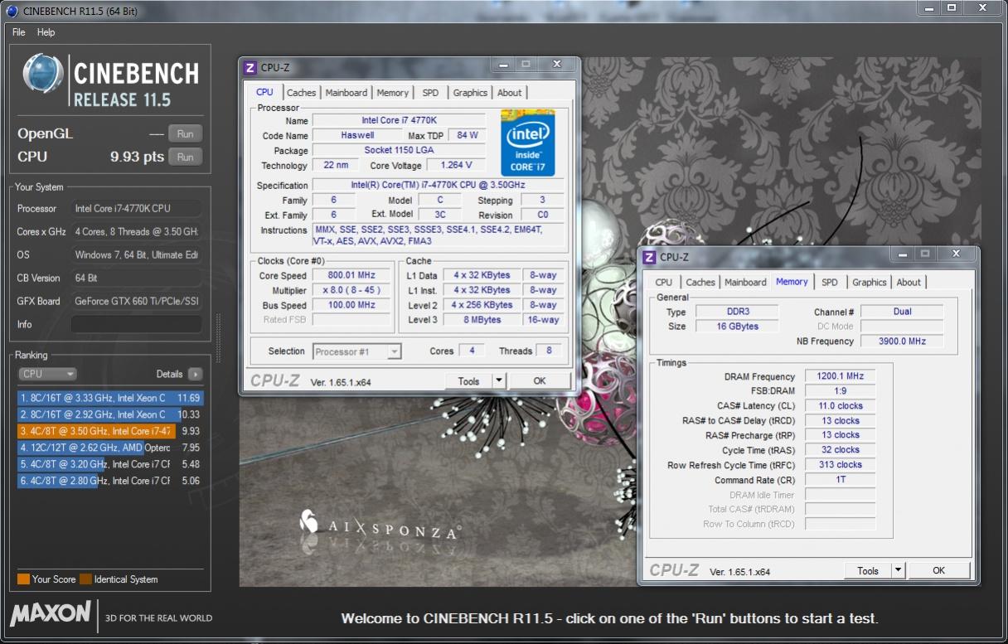This screenshot has height=644, width=1008.
Task: Open SPD tab in CPU-Z processor window
Action: coord(430,93)
